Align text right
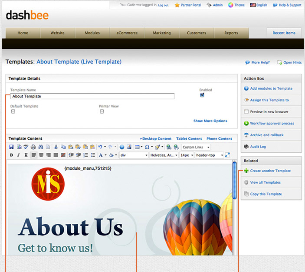Image resolution: width=305 pixels, height=272 pixels. [x=49, y=155]
